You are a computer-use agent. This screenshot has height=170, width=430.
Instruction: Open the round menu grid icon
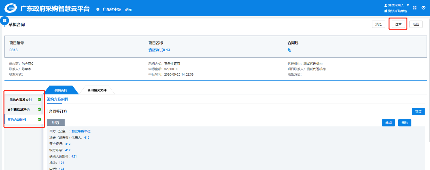5,21
